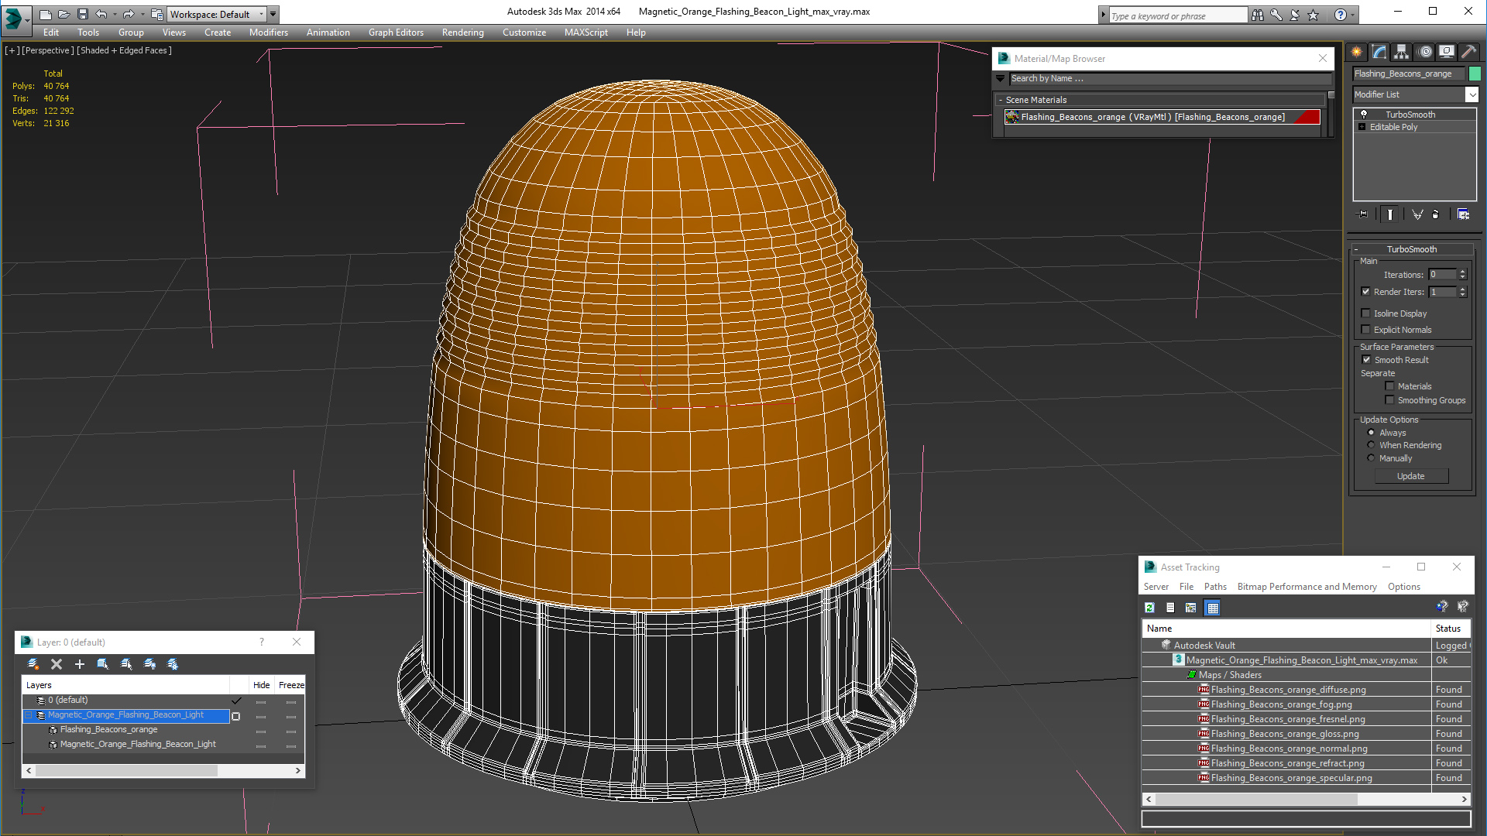Viewport: 1487px width, 836px height.
Task: Open the Modifiers menu
Action: point(268,33)
